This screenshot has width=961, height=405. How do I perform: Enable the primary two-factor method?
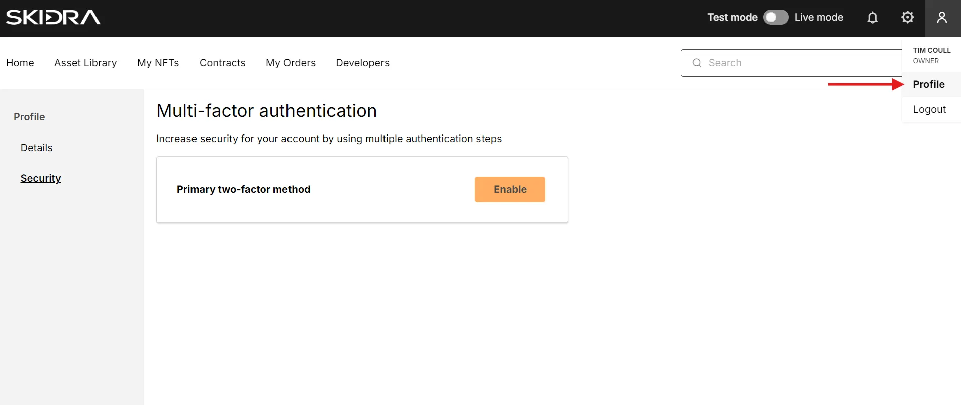point(510,189)
